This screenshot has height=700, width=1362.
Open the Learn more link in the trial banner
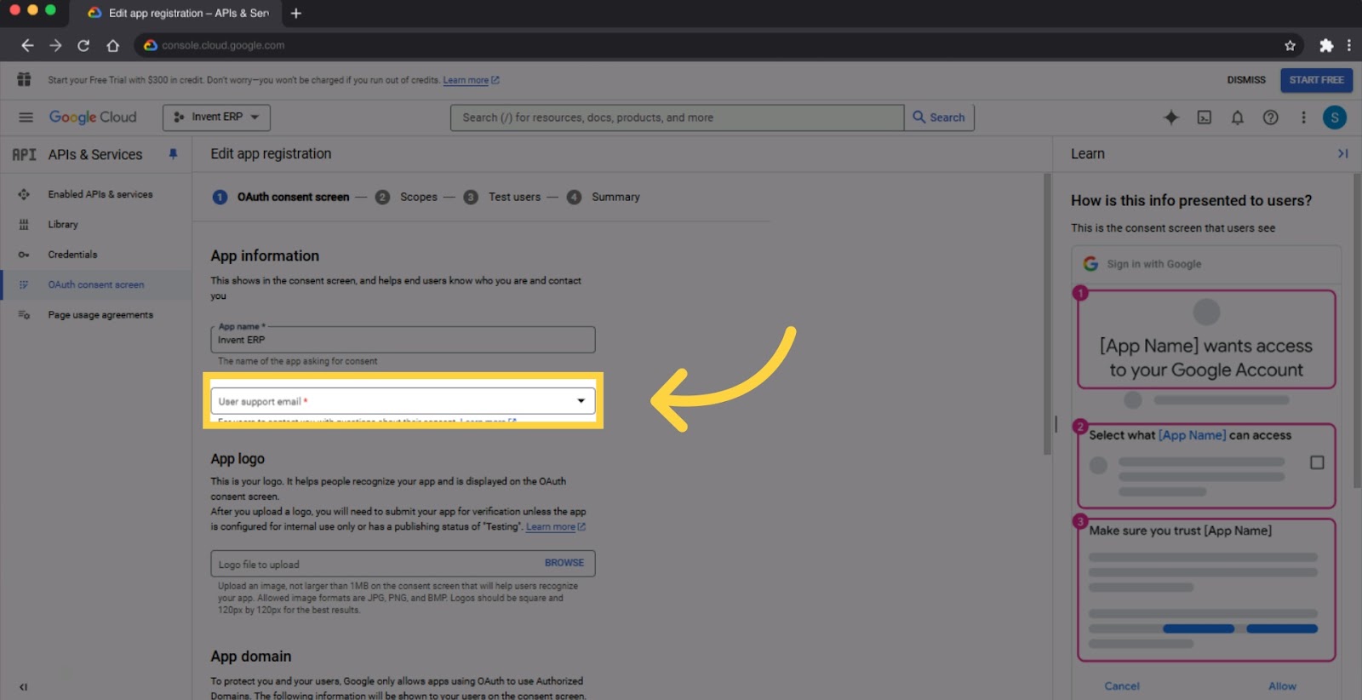pos(471,80)
